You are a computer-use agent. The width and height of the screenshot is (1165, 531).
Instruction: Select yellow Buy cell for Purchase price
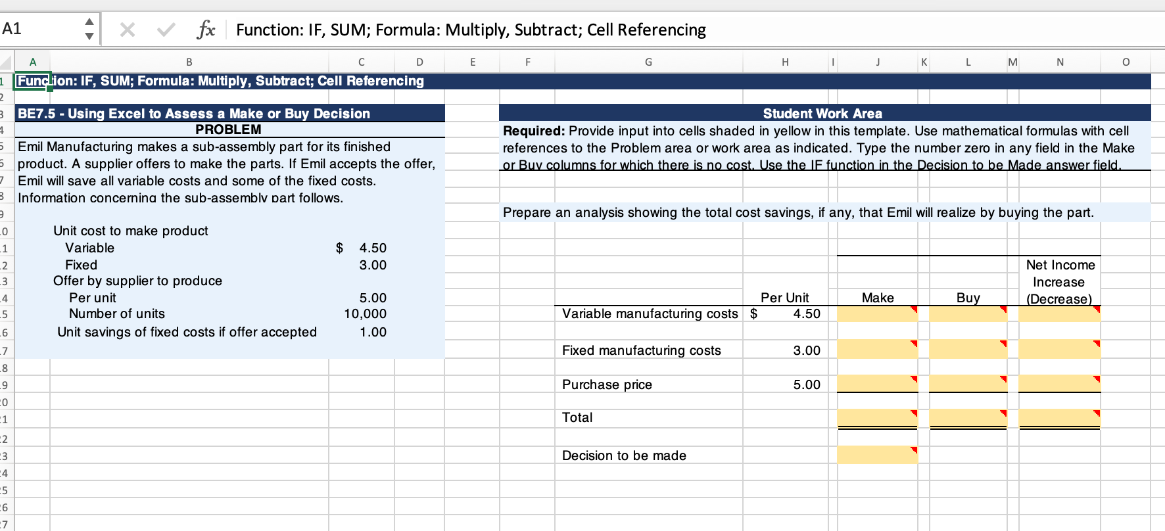(968, 384)
